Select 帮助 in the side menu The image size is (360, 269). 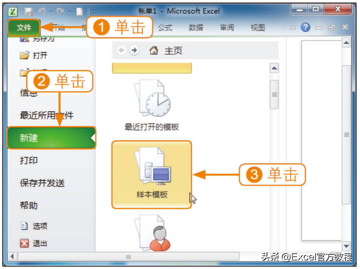29,205
